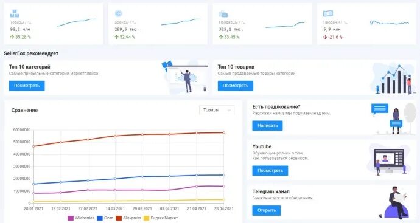Click the 28.01.2021 axis date label
Image resolution: width=420 pixels, height=223 pixels.
tap(33, 208)
